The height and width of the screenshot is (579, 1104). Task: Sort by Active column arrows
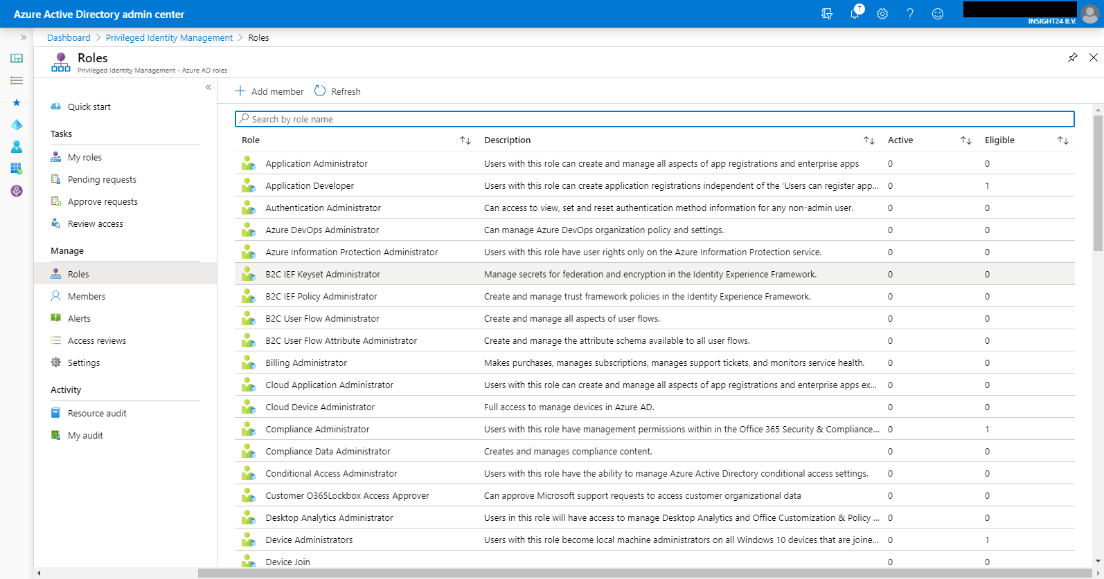[966, 140]
